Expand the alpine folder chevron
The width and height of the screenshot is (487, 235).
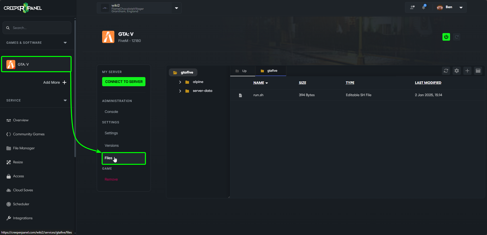coord(180,82)
